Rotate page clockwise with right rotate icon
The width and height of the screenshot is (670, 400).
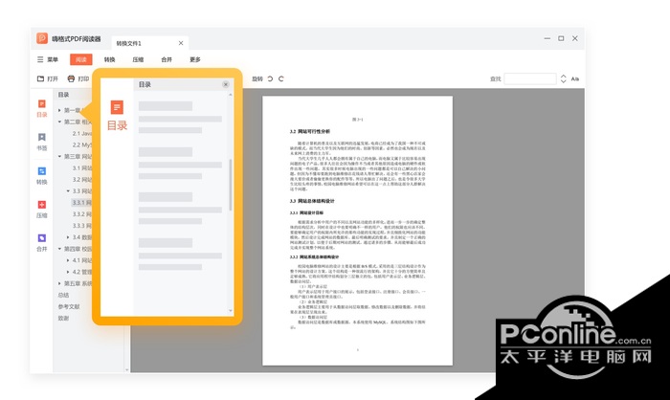click(x=281, y=78)
